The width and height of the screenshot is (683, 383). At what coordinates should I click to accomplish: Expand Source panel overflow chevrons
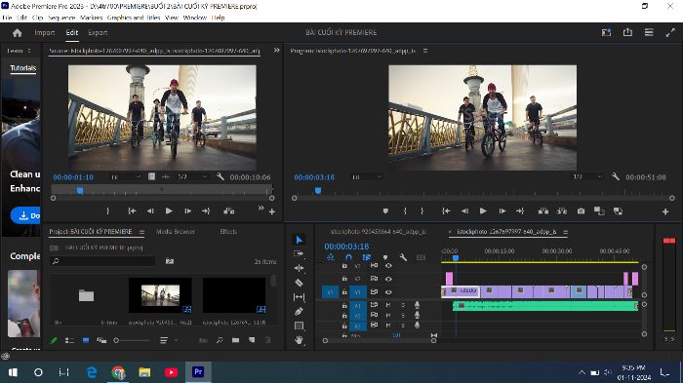pos(276,50)
